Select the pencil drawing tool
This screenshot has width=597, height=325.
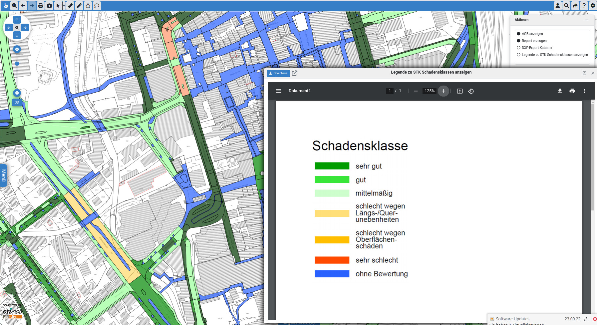(79, 5)
